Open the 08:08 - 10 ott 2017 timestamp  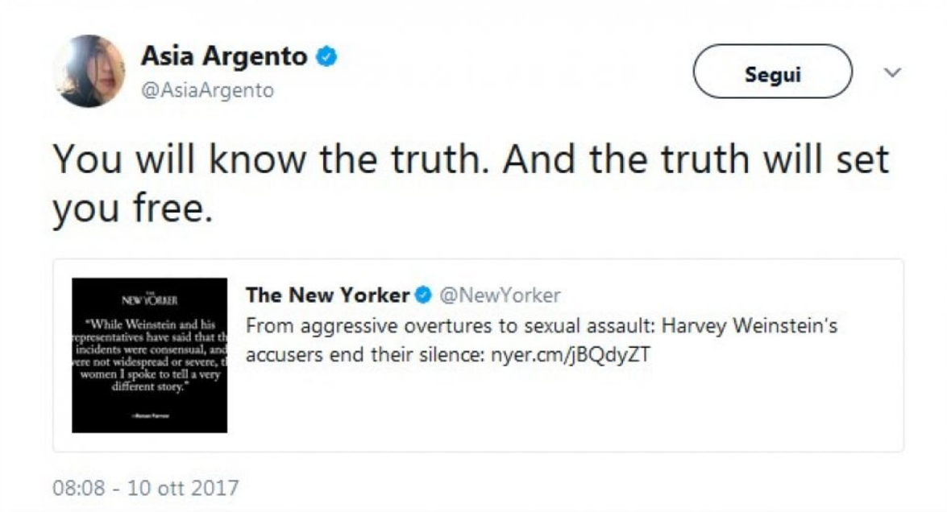[146, 488]
